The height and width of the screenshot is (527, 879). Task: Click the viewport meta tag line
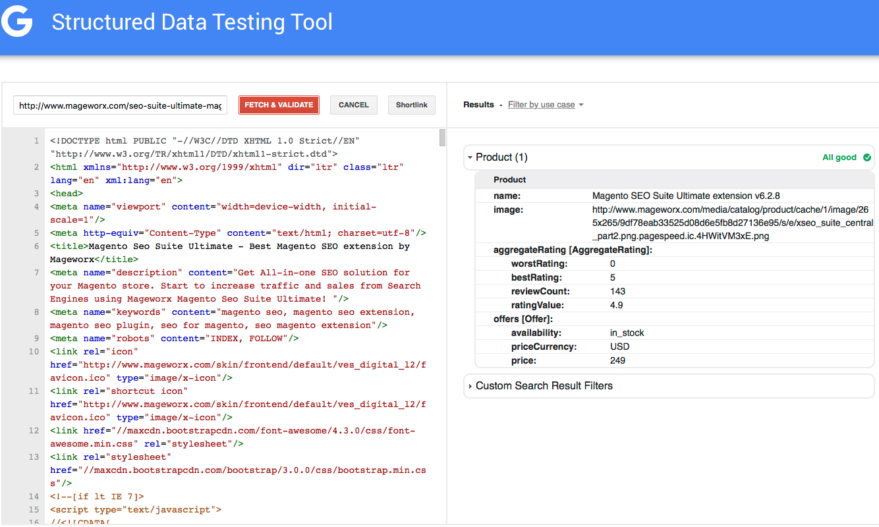213,213
